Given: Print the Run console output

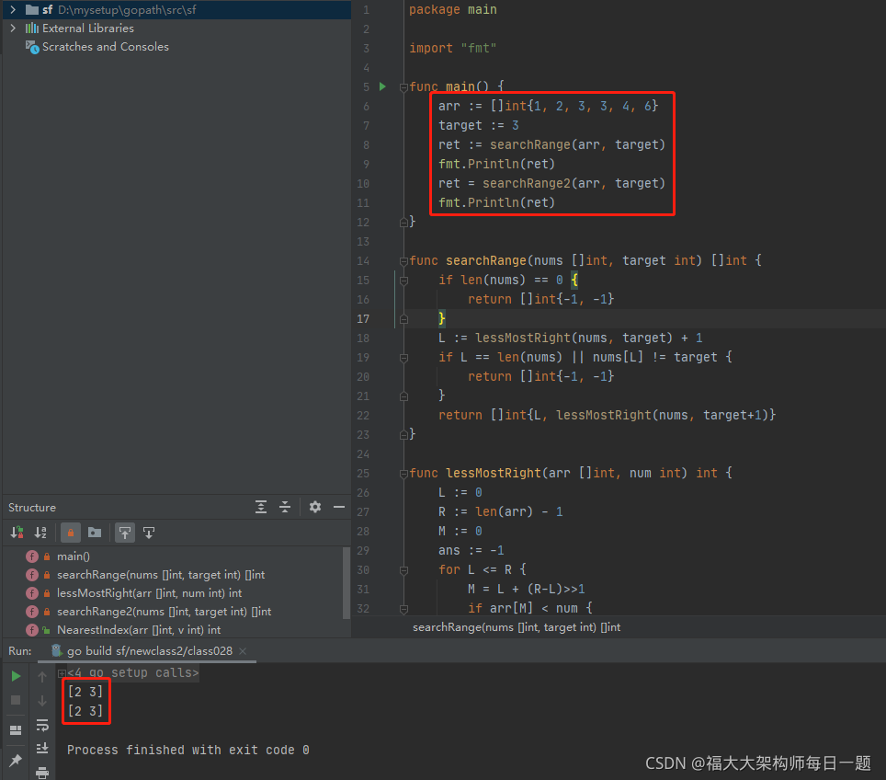Looking at the screenshot, I should click(x=42, y=772).
